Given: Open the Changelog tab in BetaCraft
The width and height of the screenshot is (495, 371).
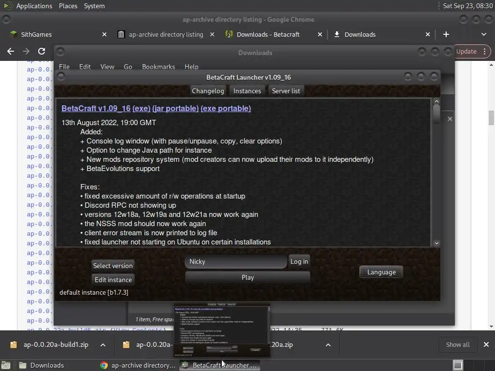Looking at the screenshot, I should (x=208, y=91).
